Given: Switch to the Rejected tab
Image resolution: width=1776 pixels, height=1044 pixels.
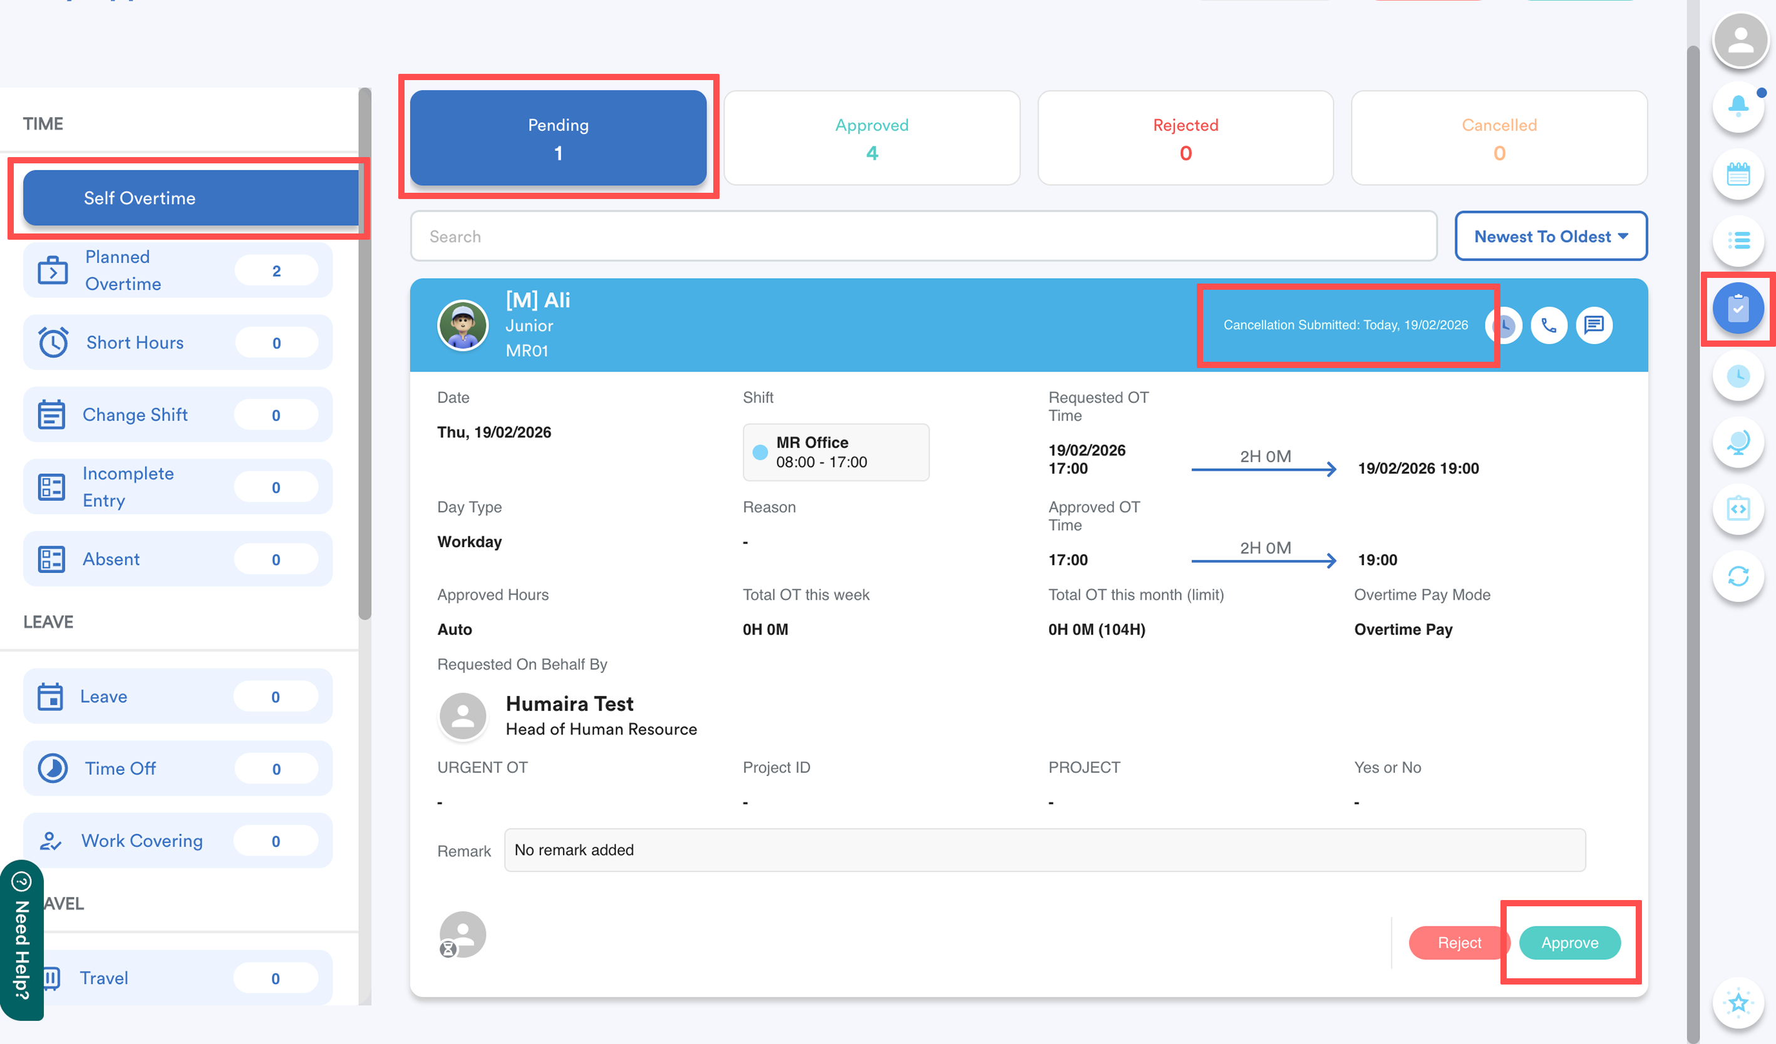Looking at the screenshot, I should pos(1185,138).
